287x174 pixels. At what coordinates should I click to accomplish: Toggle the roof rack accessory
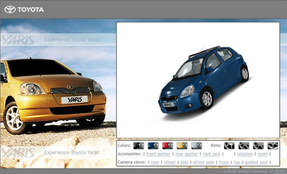[212, 154]
